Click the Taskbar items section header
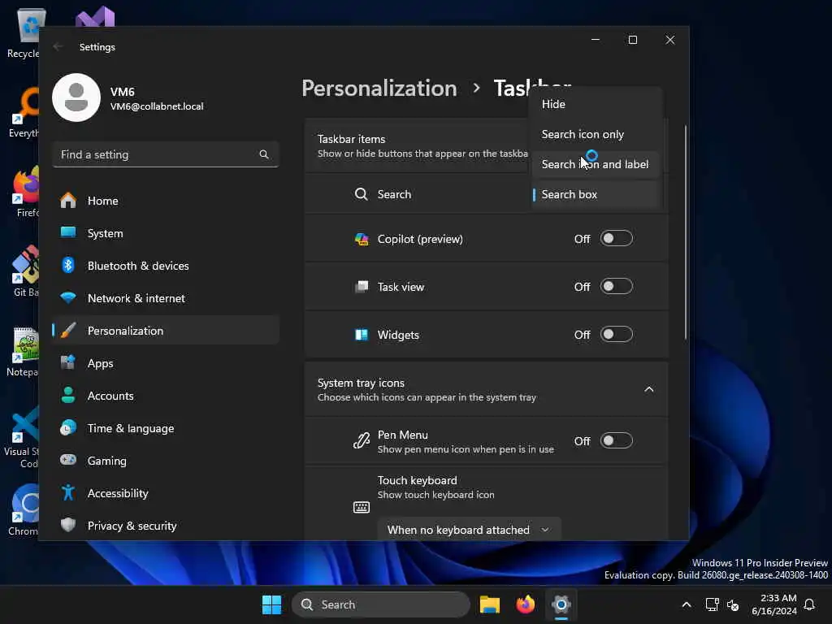This screenshot has height=624, width=832. [x=417, y=146]
